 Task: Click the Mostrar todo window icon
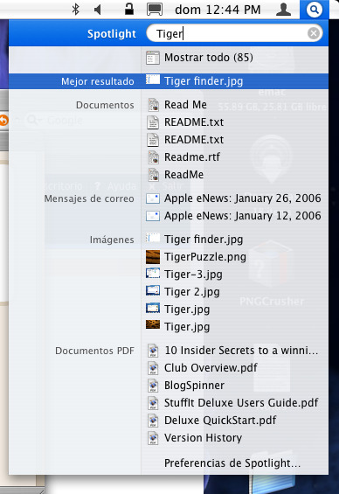coord(153,58)
